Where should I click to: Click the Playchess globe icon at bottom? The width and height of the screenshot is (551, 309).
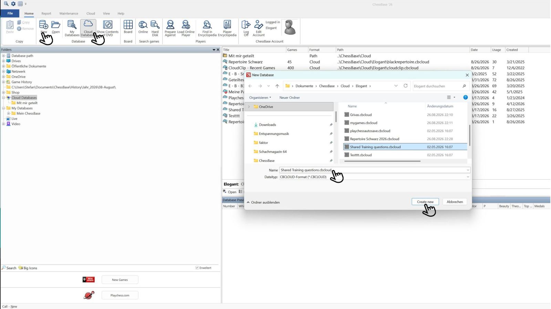(89, 295)
